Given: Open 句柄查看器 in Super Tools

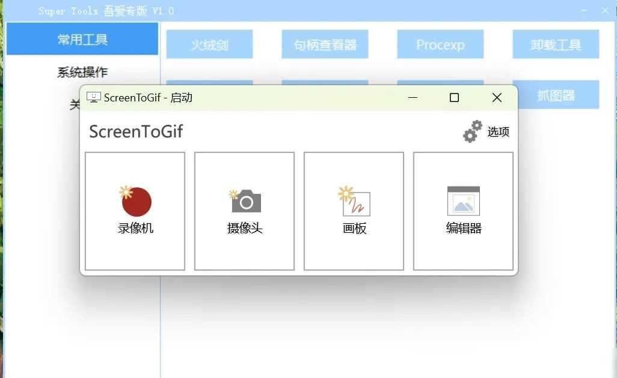Looking at the screenshot, I should coord(325,44).
